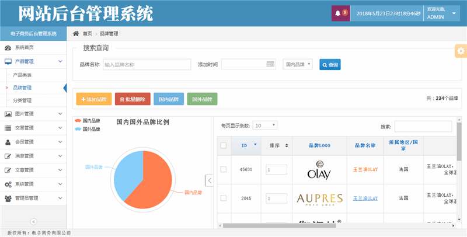The width and height of the screenshot is (467, 237).
Task: Click the green 国外品牌 filter button
Action: tap(202, 99)
